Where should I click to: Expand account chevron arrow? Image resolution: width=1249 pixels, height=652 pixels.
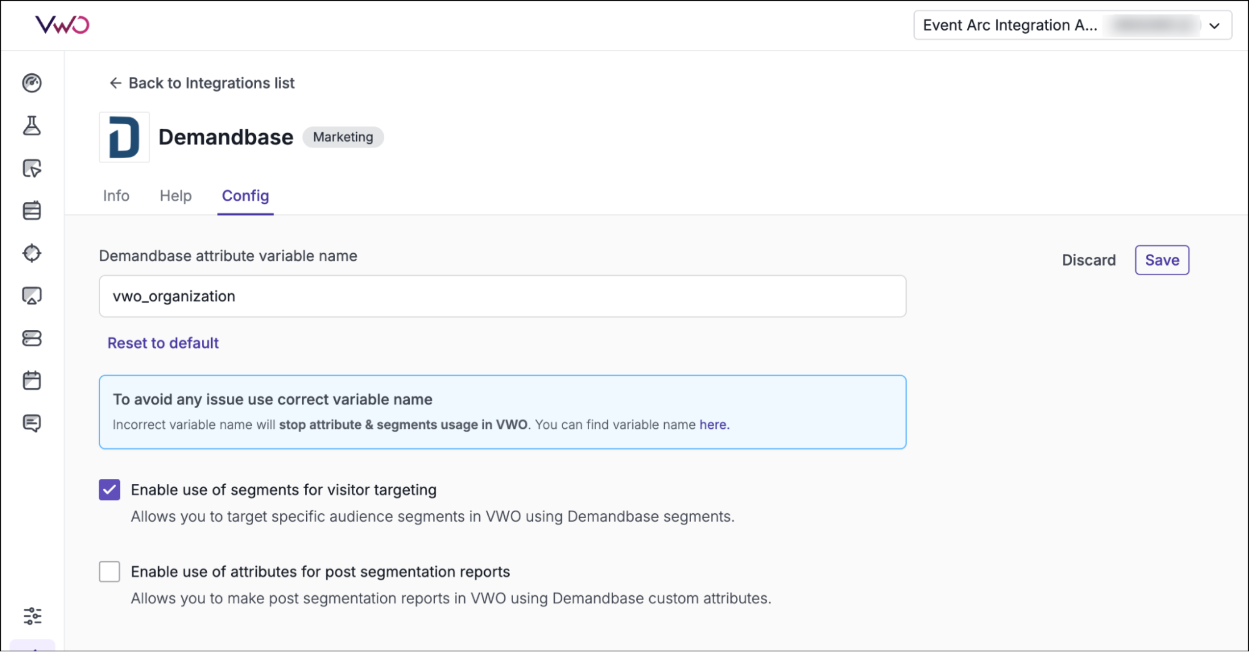(x=1215, y=26)
